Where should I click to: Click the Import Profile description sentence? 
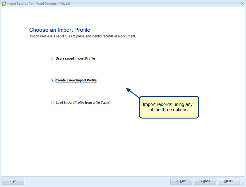pos(83,36)
